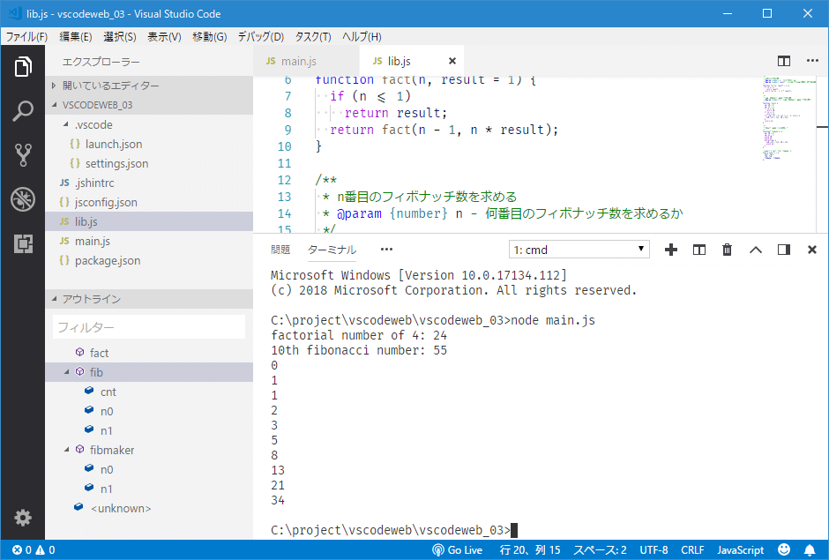The image size is (829, 560).
Task: Split the editor using the layout icon
Action: point(783,61)
